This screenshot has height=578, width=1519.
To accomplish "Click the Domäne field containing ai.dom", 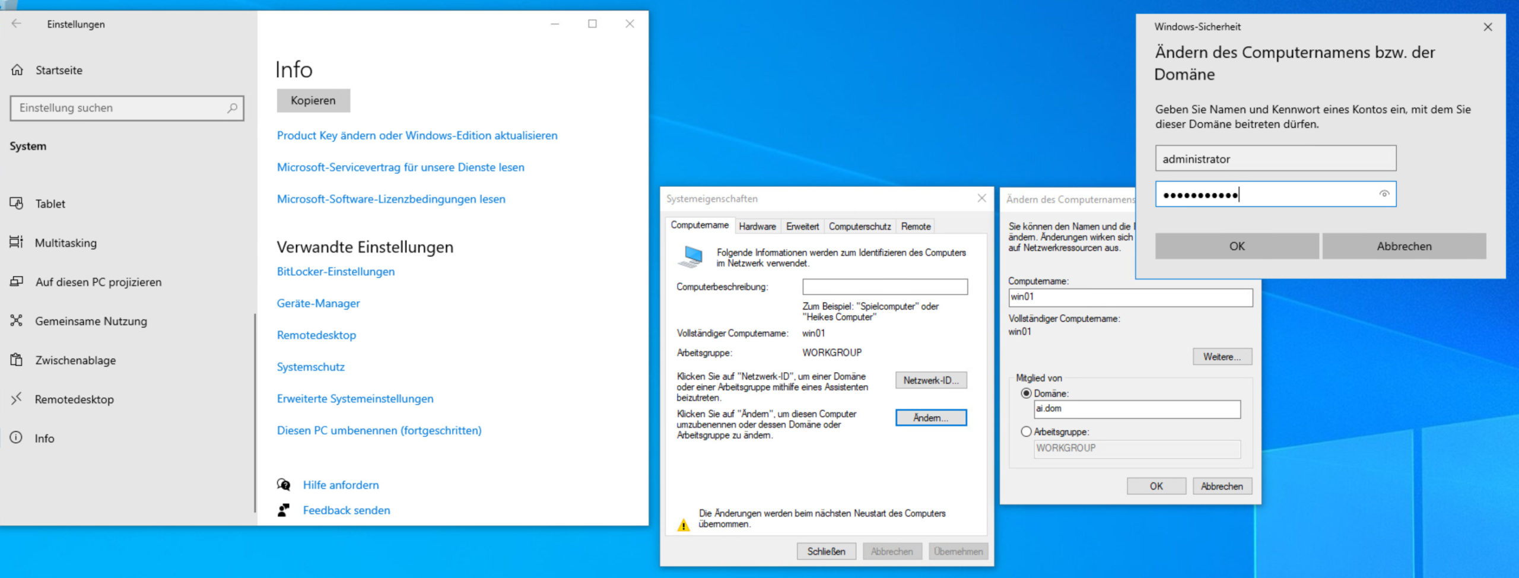I will [1137, 409].
